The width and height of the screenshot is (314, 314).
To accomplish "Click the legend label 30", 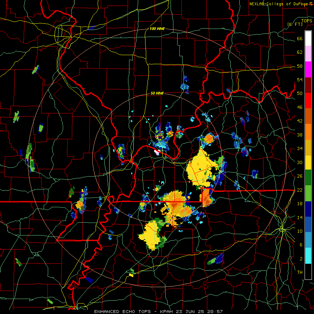I will point(300,162).
